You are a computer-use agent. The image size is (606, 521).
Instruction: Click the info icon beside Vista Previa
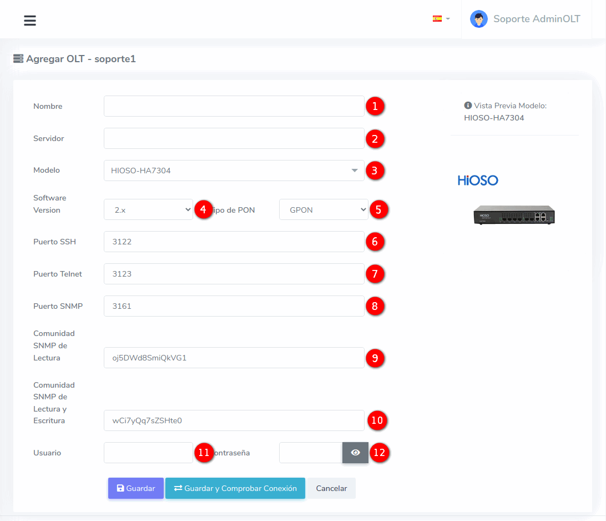click(468, 106)
